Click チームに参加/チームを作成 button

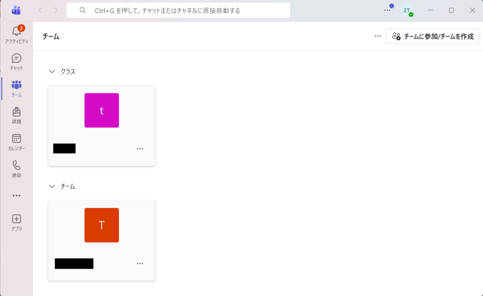[433, 36]
